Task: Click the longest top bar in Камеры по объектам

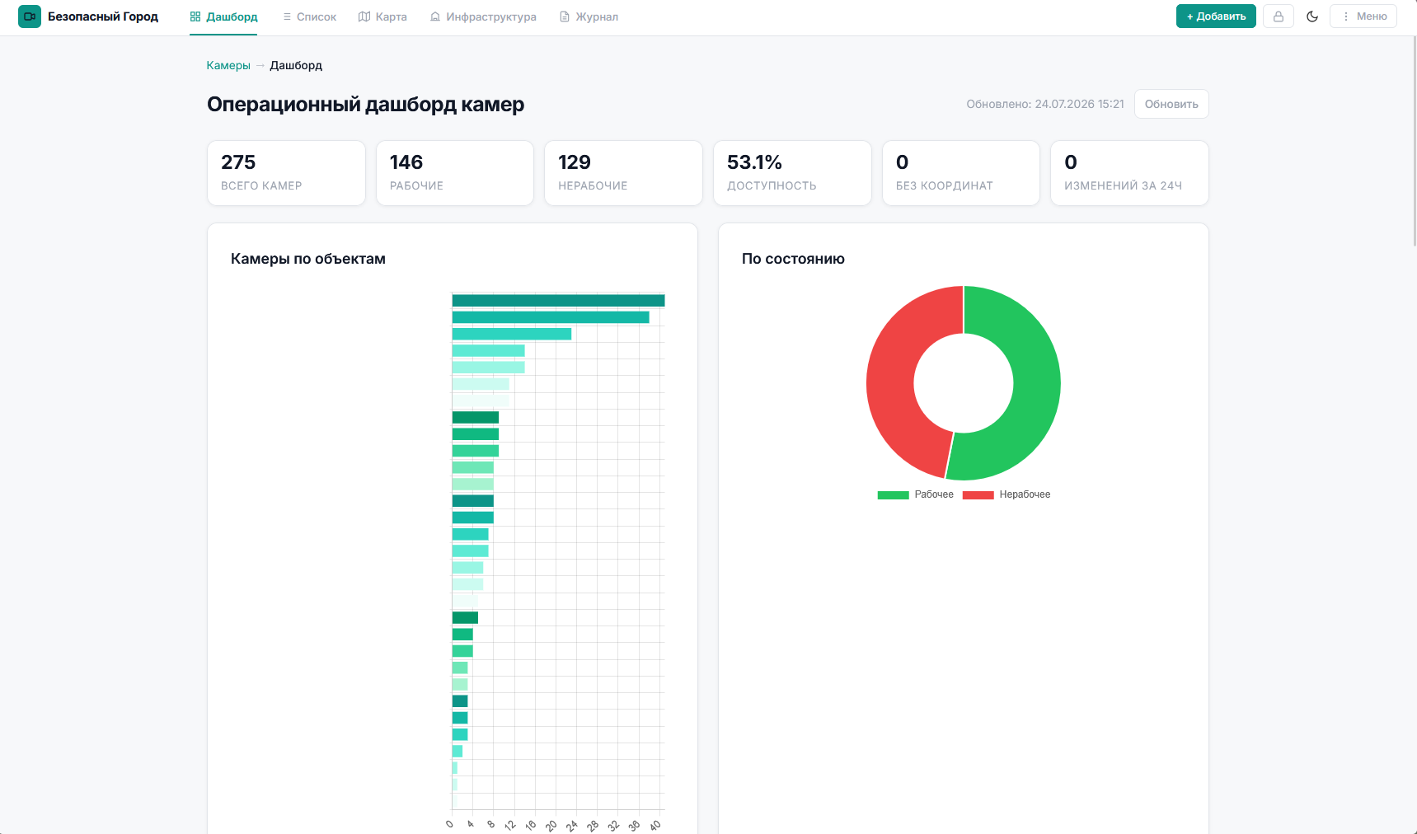Action: (558, 301)
